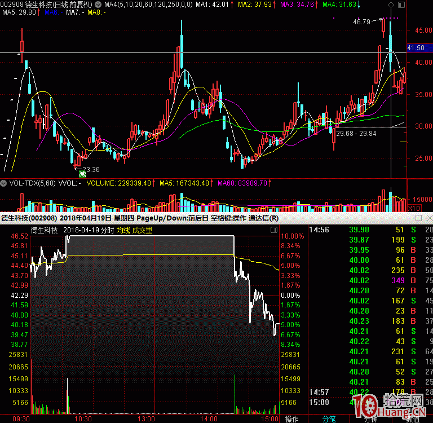433x423 pixels.
Task: Click the 成交量 legend label
Action: click(142, 230)
